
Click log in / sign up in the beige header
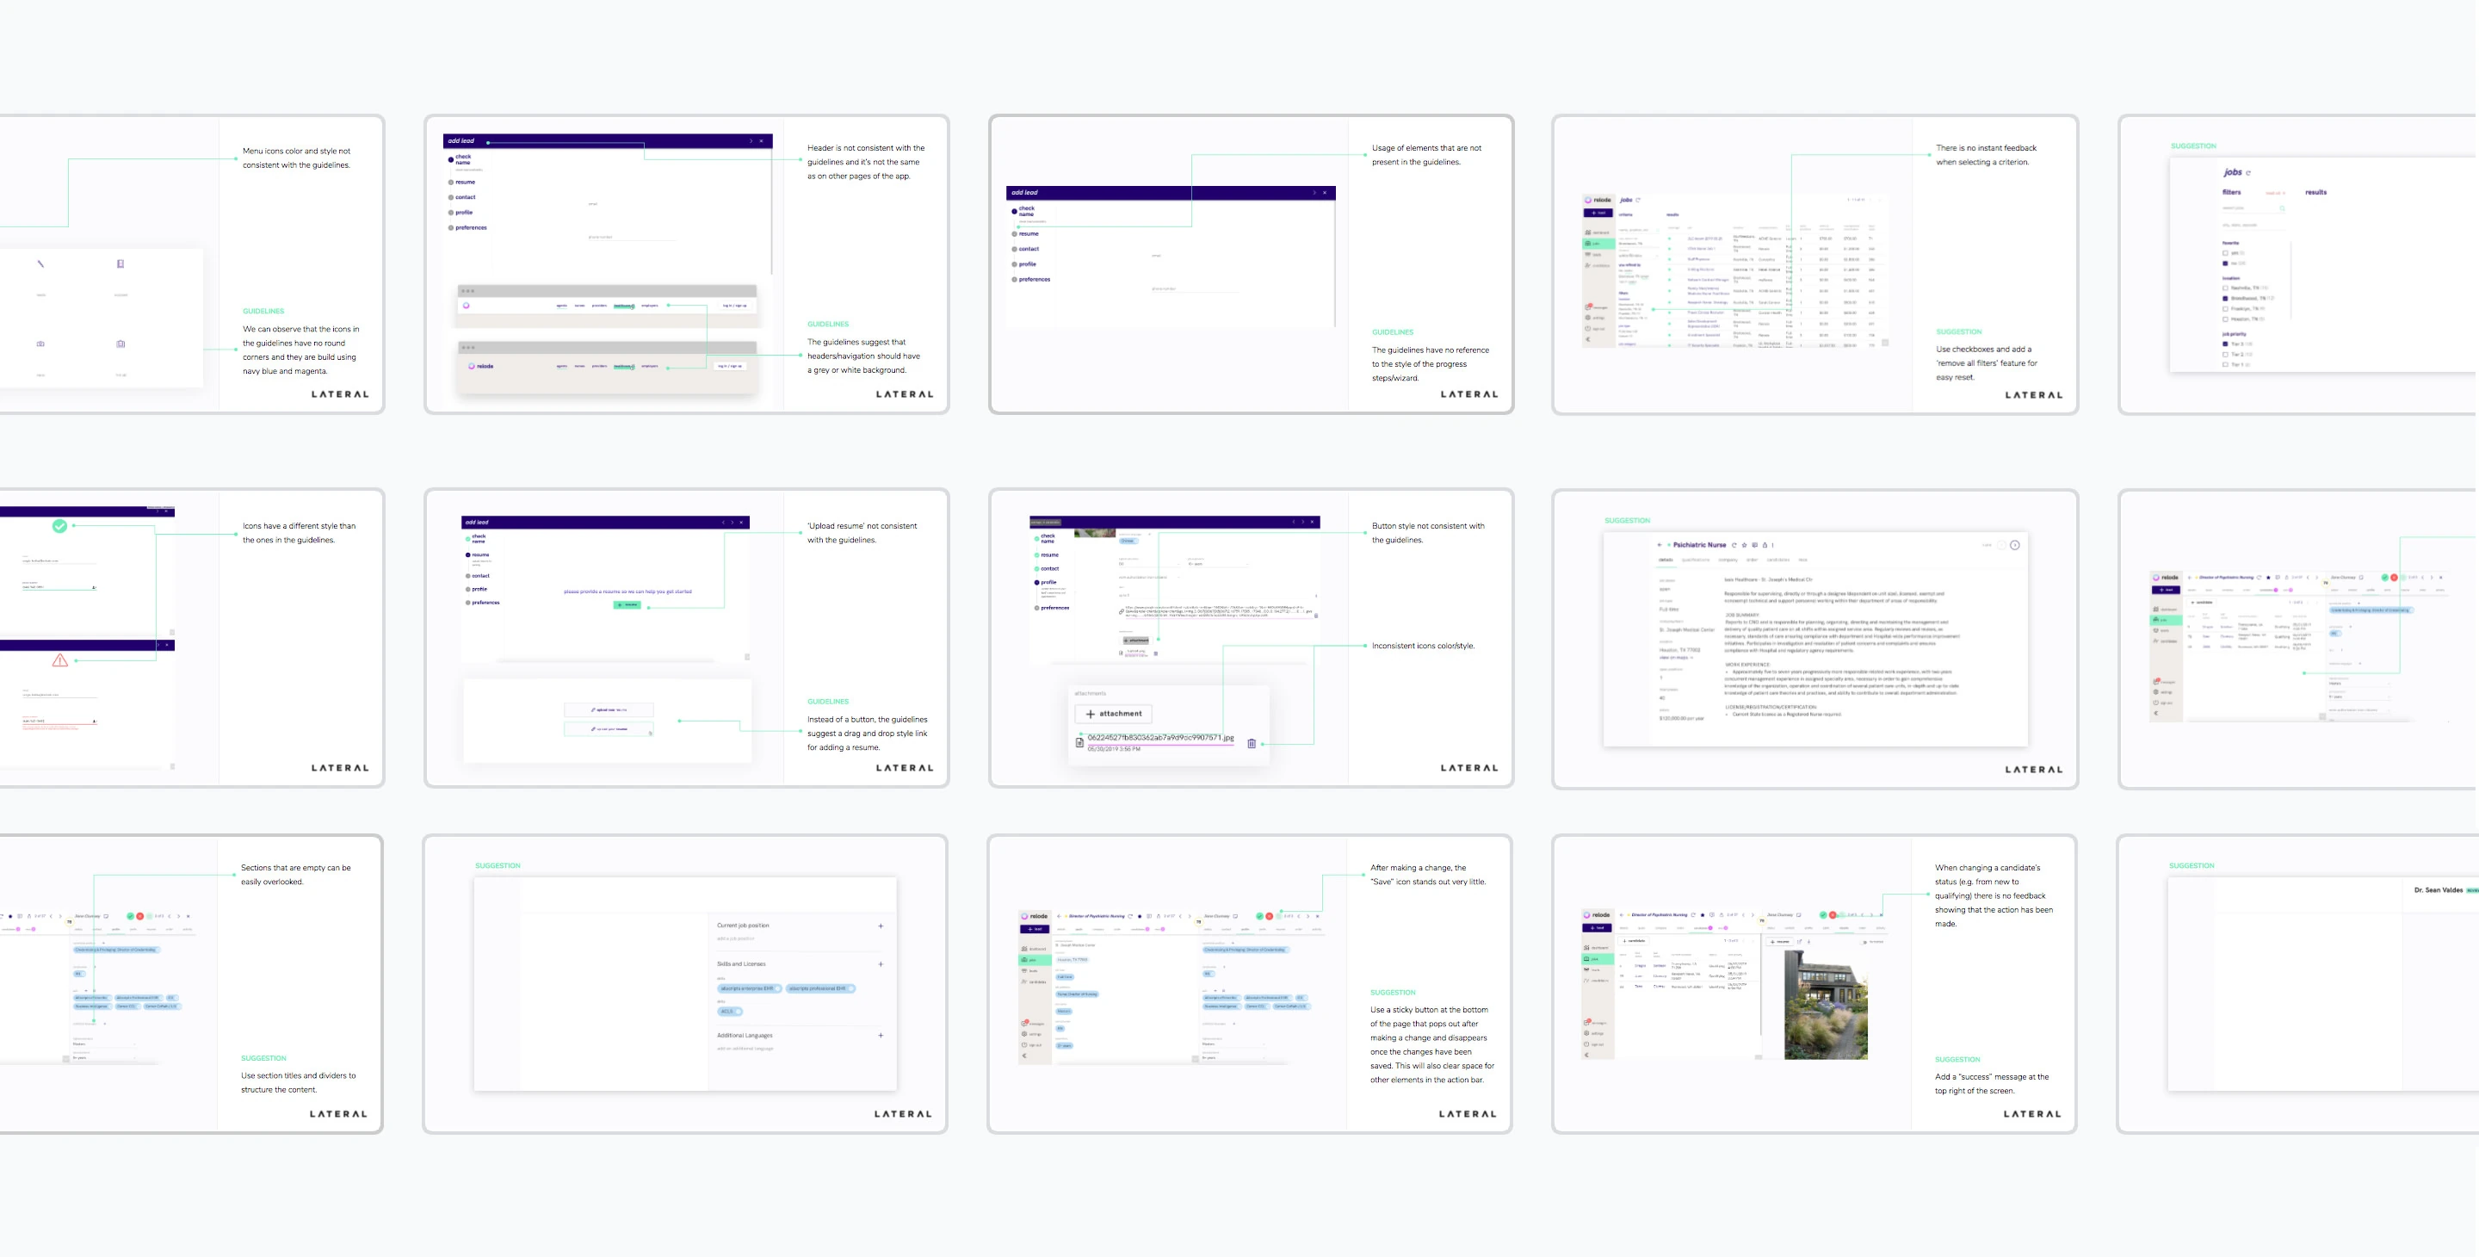731,367
